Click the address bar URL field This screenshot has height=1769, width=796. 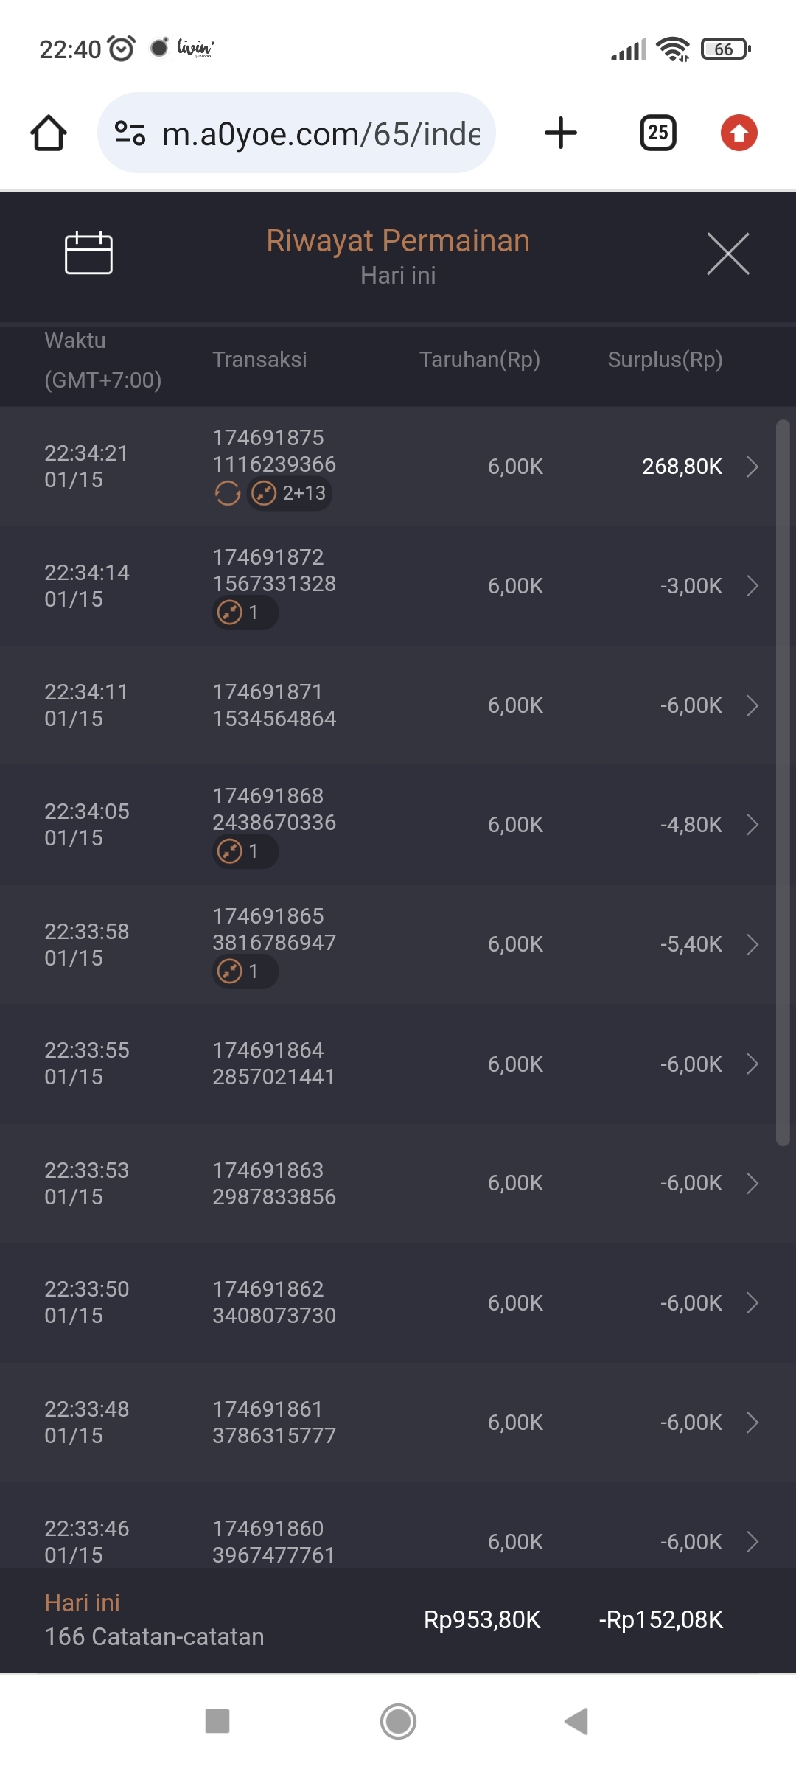point(321,134)
